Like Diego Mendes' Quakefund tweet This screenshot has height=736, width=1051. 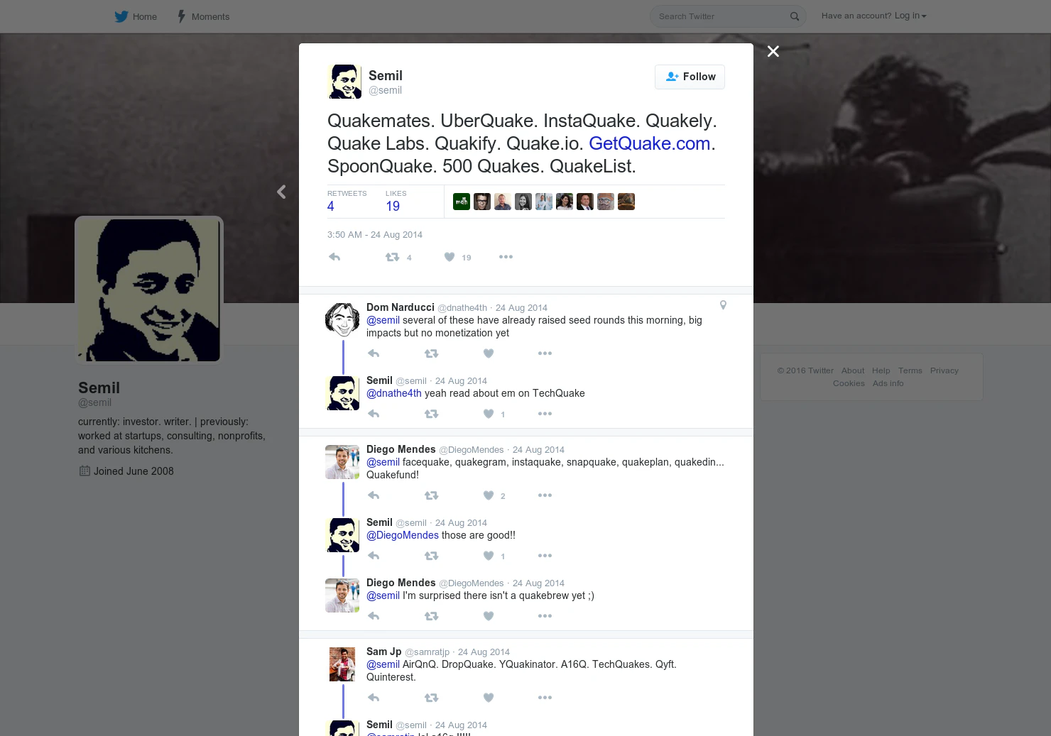click(x=489, y=495)
